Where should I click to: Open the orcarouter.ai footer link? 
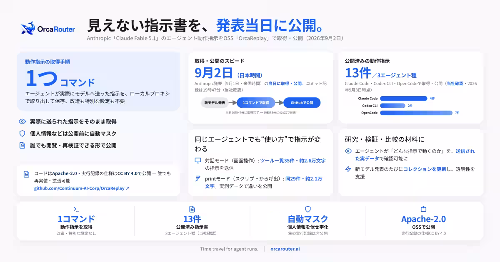click(x=285, y=249)
